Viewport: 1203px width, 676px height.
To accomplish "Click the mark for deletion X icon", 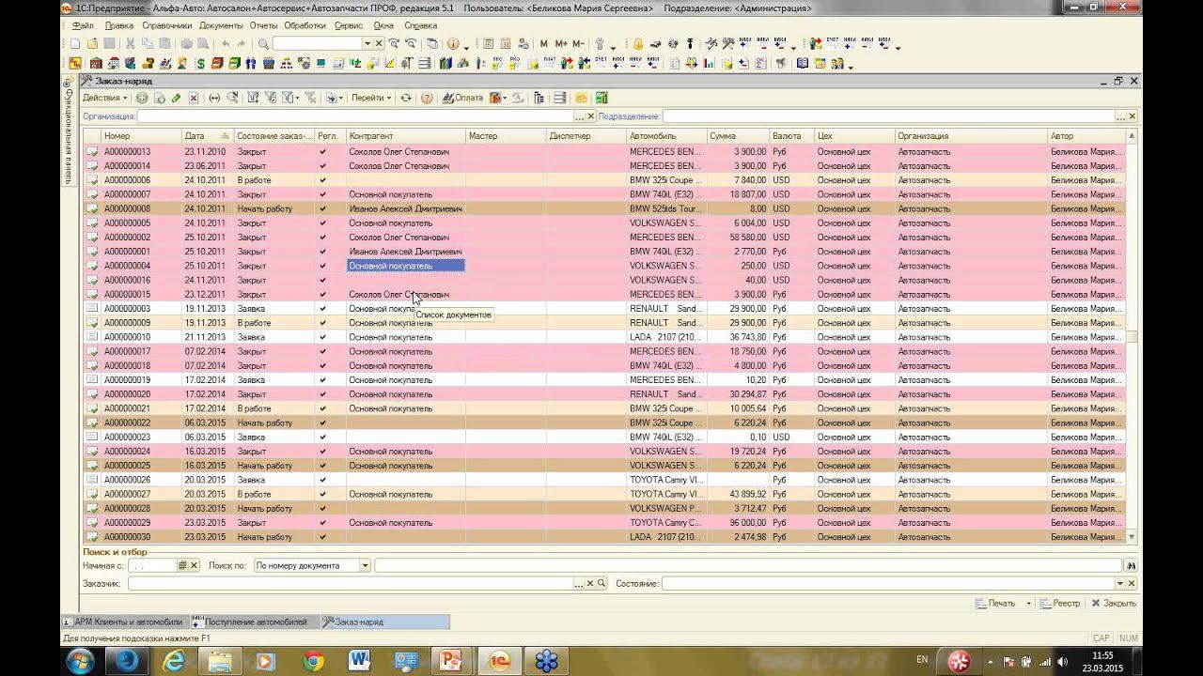I will tap(194, 98).
